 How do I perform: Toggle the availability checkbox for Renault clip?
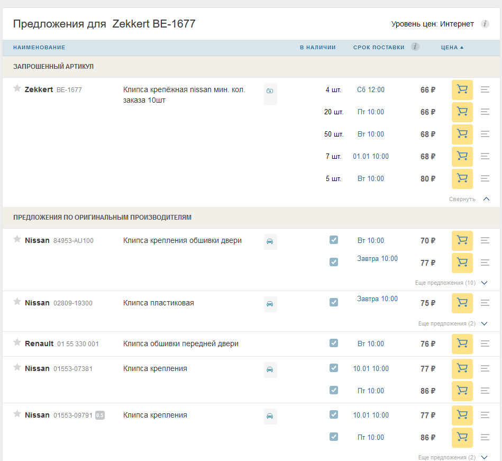333,343
